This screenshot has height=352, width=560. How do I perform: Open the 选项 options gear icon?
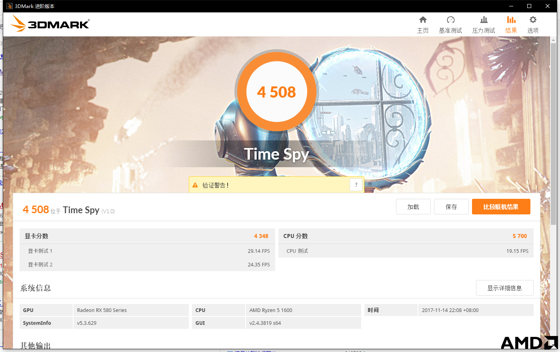click(533, 20)
